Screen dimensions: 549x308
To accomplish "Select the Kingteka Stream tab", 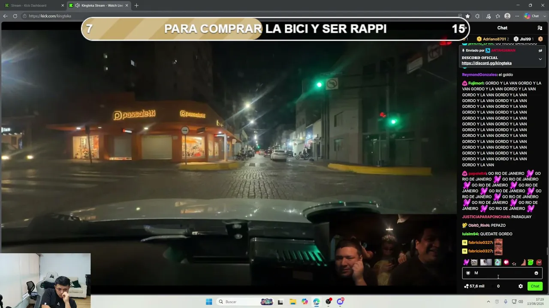I will click(x=99, y=6).
